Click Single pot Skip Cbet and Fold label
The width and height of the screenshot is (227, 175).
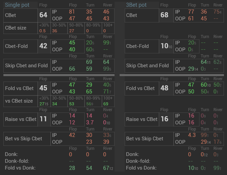coord(26,65)
